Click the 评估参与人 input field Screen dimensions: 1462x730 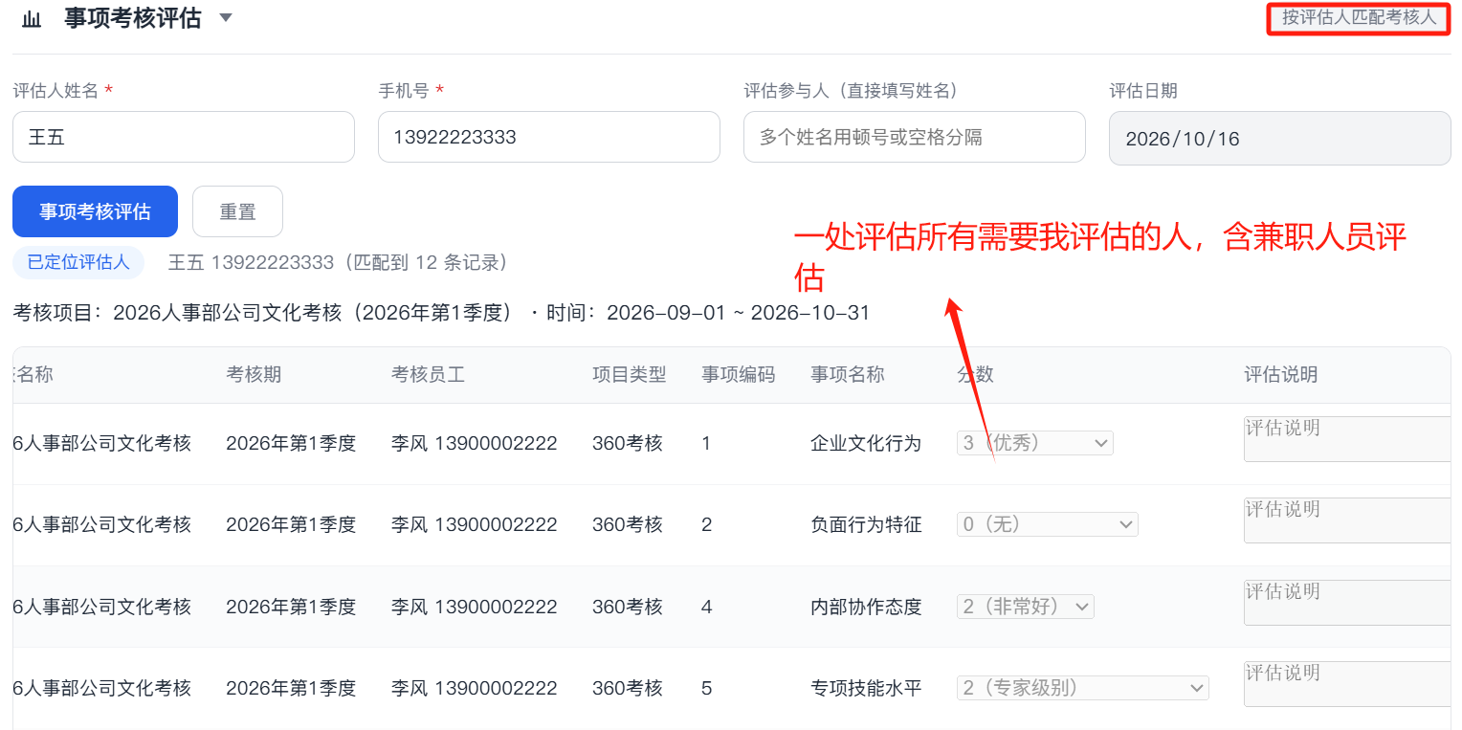[915, 137]
